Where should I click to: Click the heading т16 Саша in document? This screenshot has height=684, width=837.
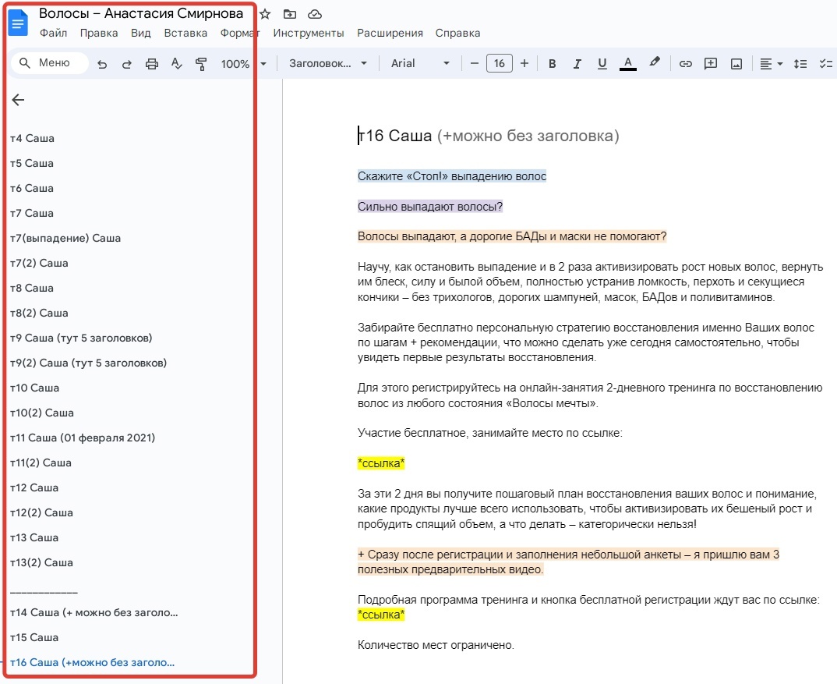[x=394, y=136]
